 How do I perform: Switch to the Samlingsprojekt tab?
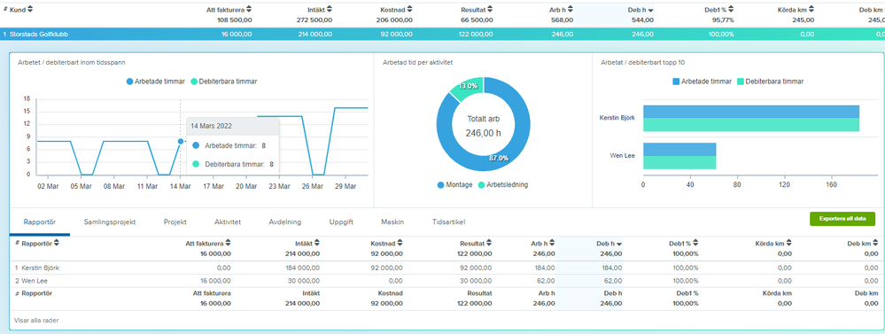[x=110, y=221]
